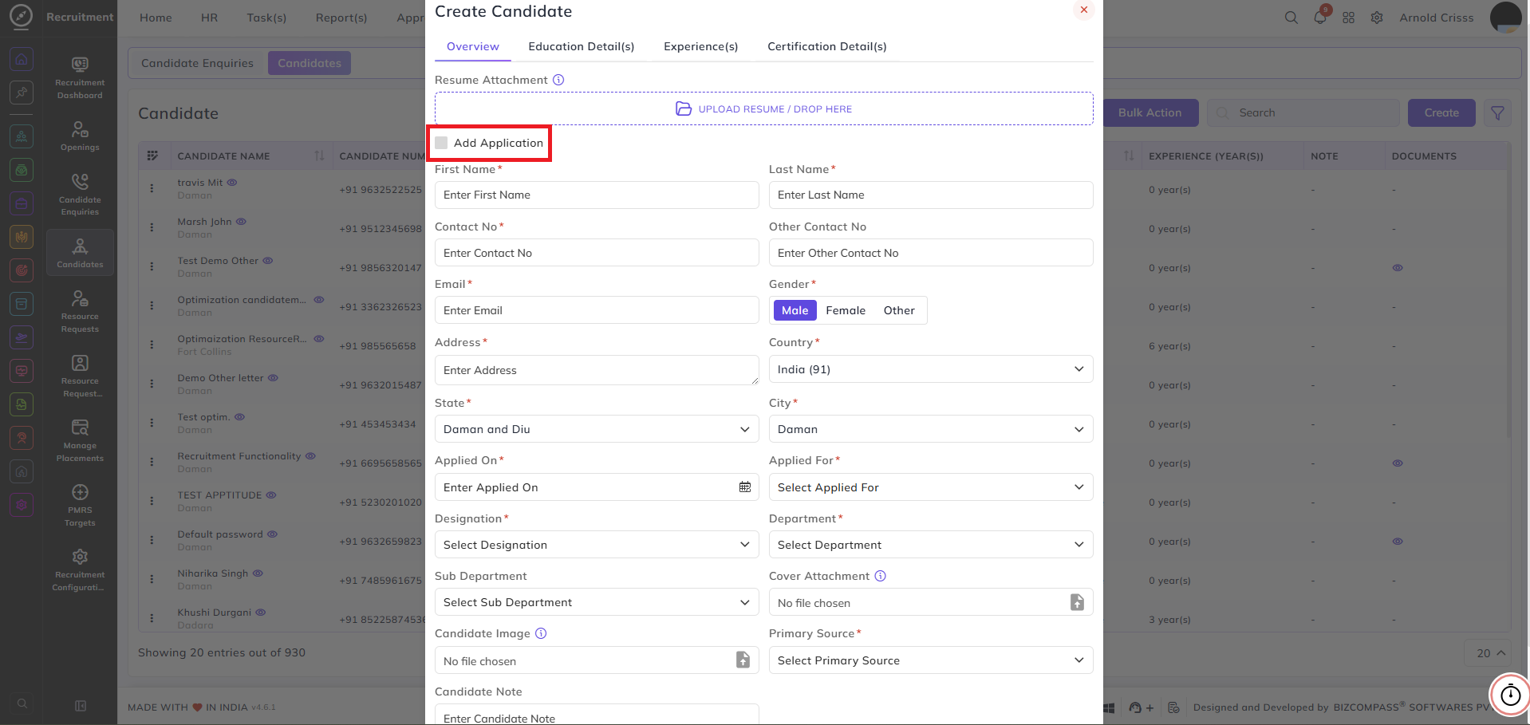The image size is (1530, 725).
Task: Switch to Experience(s) tab
Action: (x=700, y=46)
